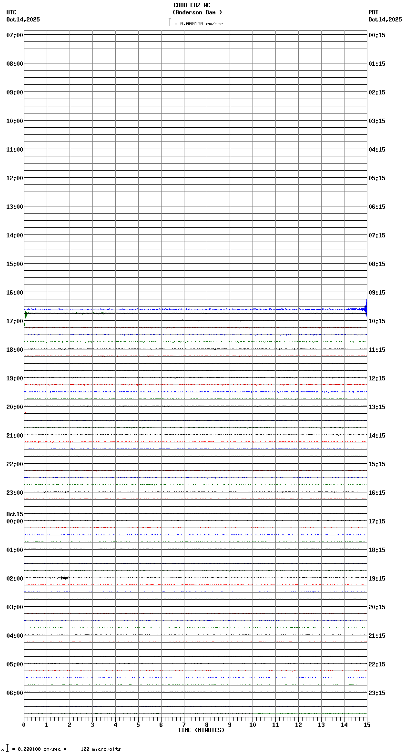
Task: Click minute mark 10 on time axis
Action: coord(253,725)
